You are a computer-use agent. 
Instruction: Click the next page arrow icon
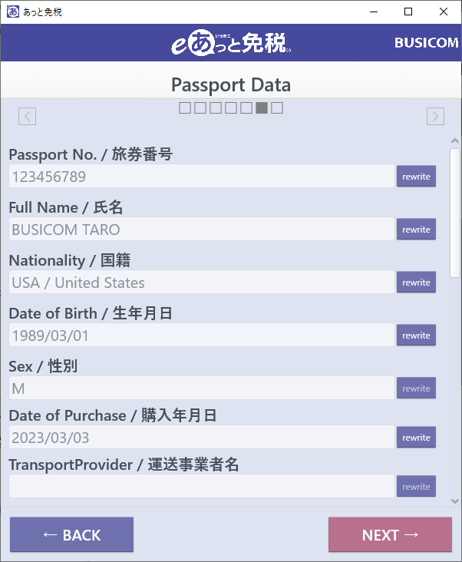point(435,116)
